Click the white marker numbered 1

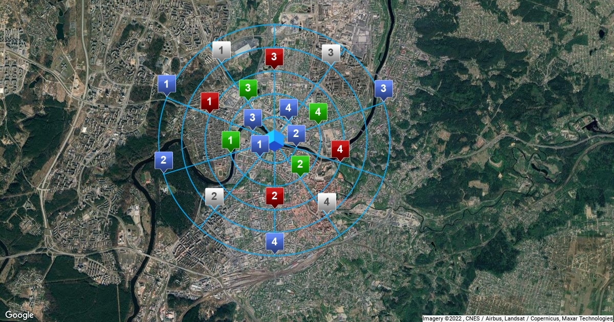(221, 50)
